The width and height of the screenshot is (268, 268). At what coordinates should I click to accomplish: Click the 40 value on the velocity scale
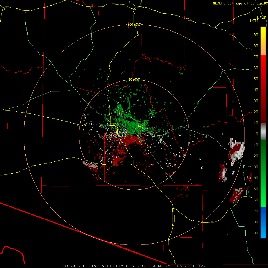[256, 90]
